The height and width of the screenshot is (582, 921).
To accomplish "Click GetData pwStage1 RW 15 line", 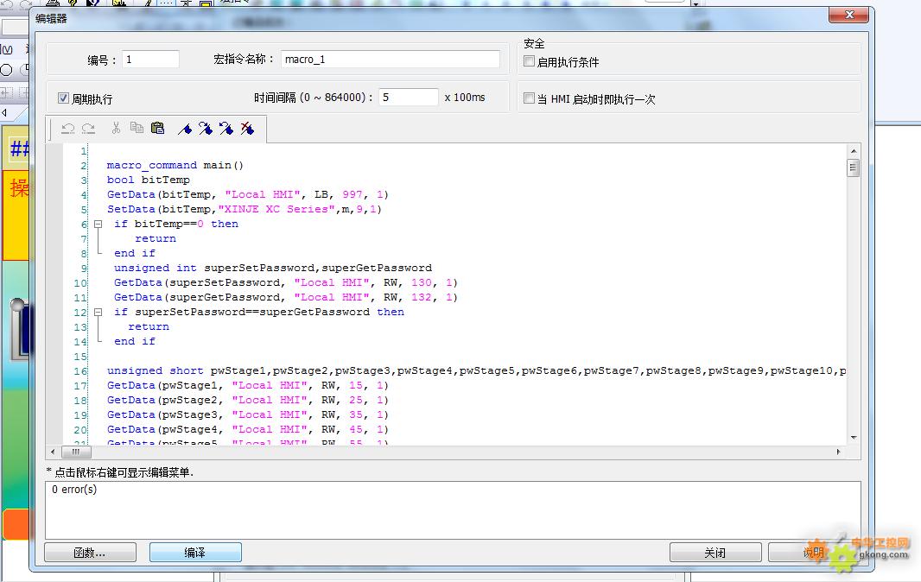I will [247, 385].
